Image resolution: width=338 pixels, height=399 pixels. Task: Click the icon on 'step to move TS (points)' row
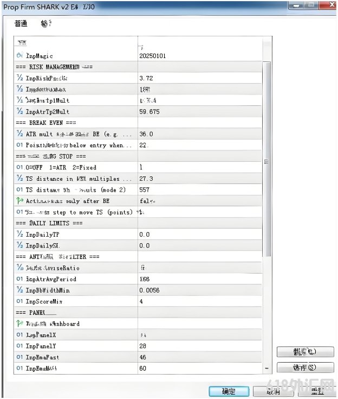[19, 212]
